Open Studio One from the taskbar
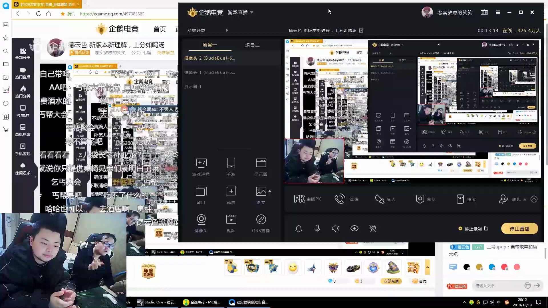This screenshot has width=548, height=308. click(157, 302)
